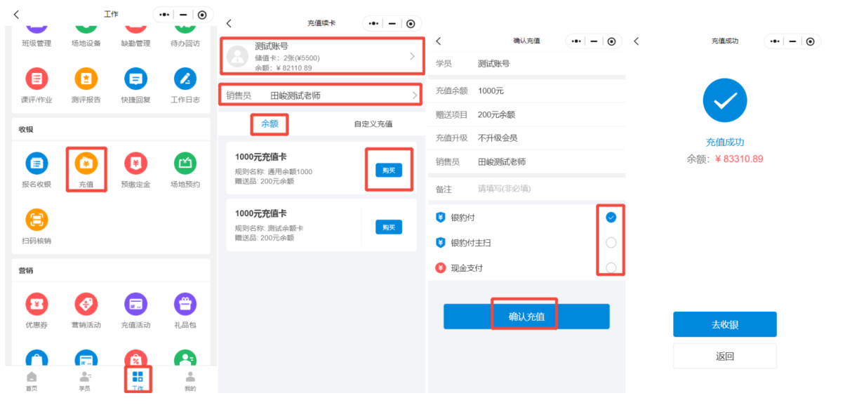Image resolution: width=845 pixels, height=419 pixels.
Task: Click the 场地设备 label
Action: 86,43
